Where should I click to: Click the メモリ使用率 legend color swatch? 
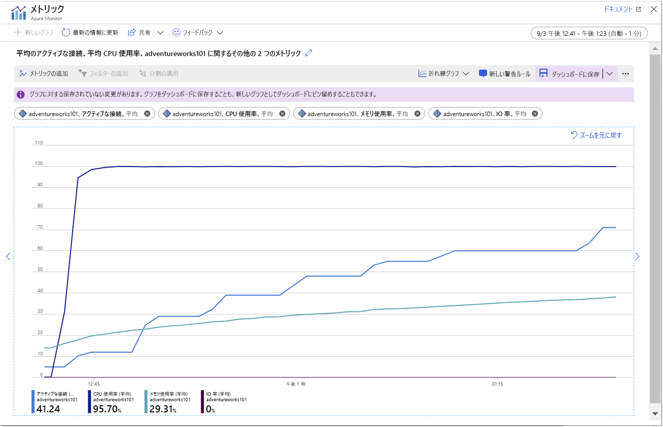point(146,402)
